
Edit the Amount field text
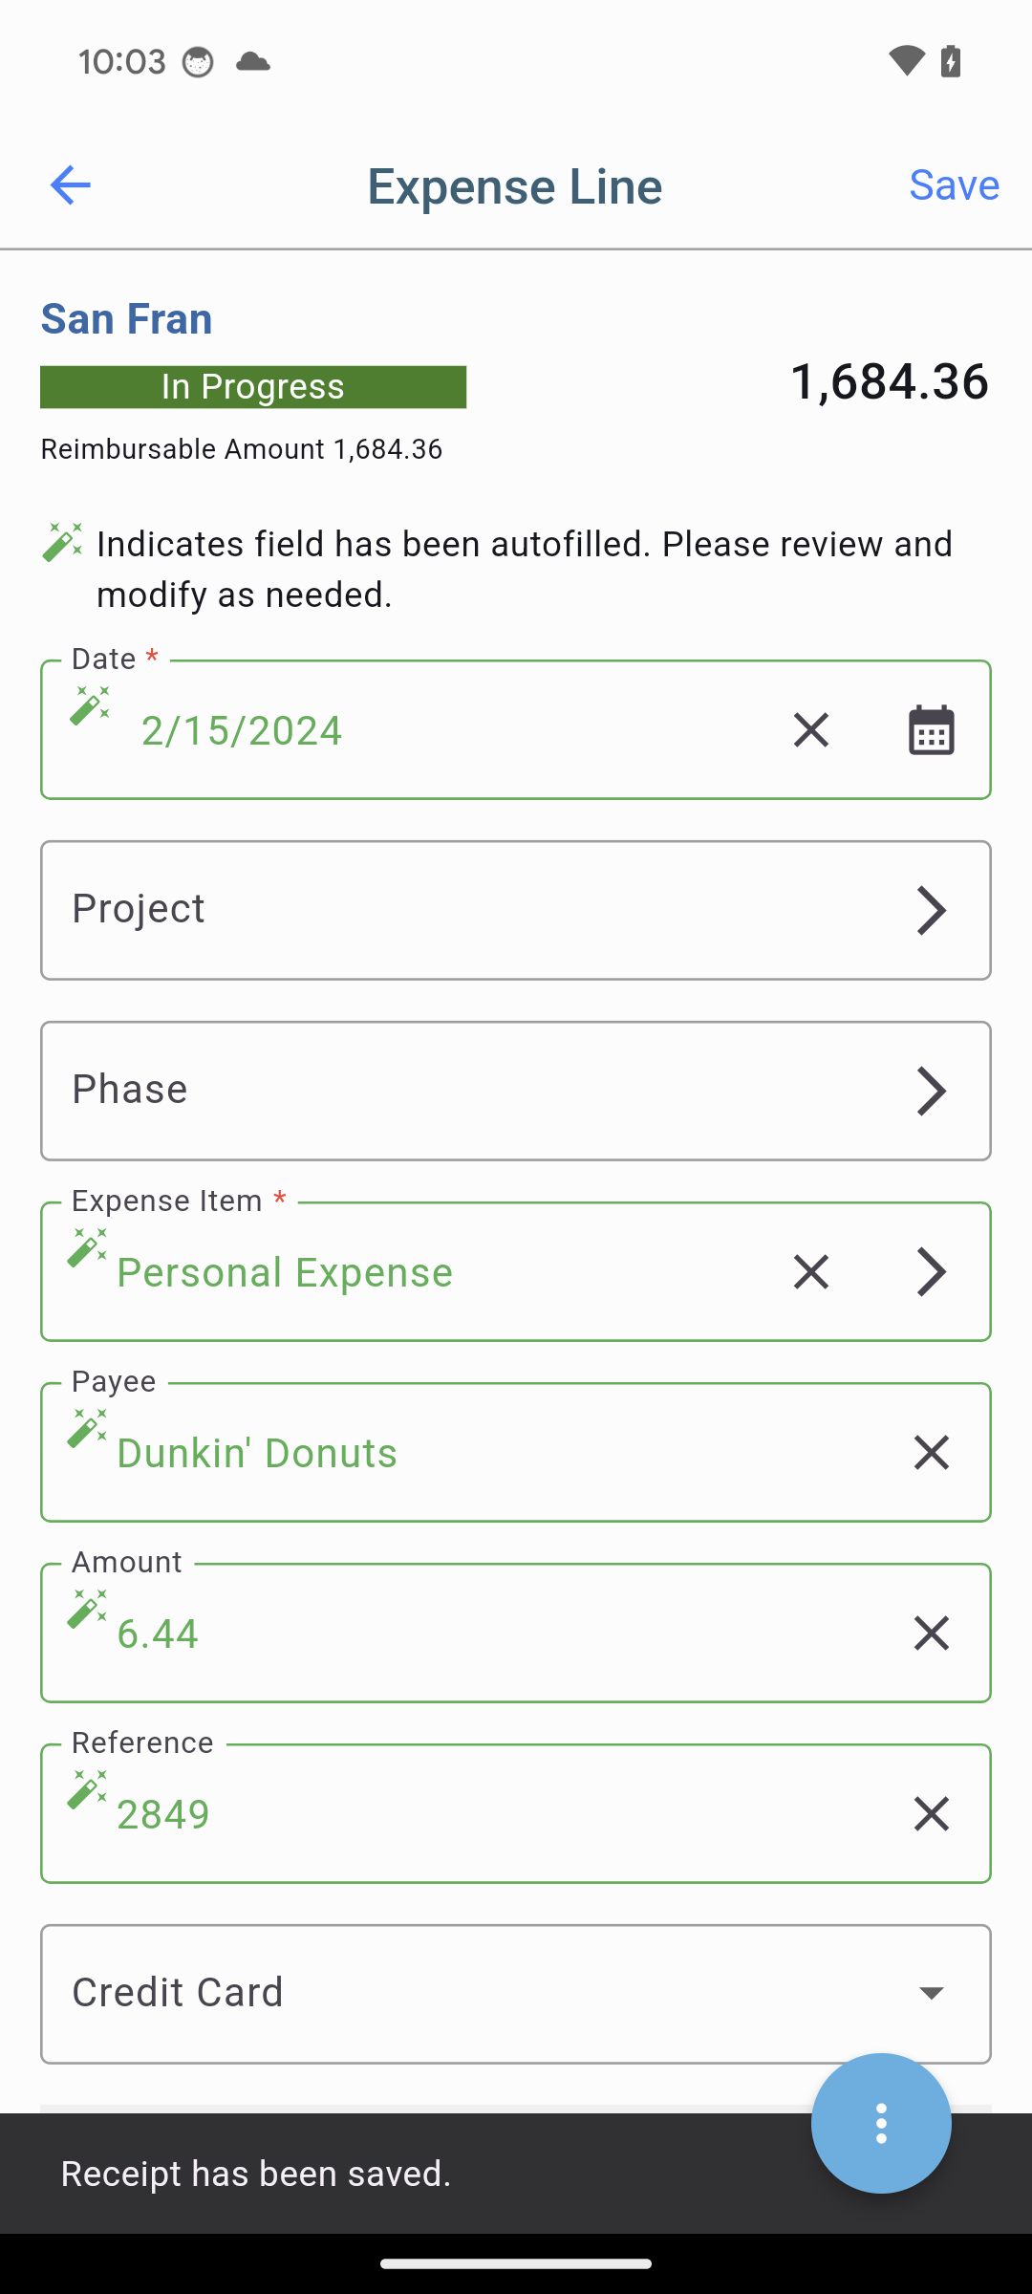click(x=478, y=1634)
